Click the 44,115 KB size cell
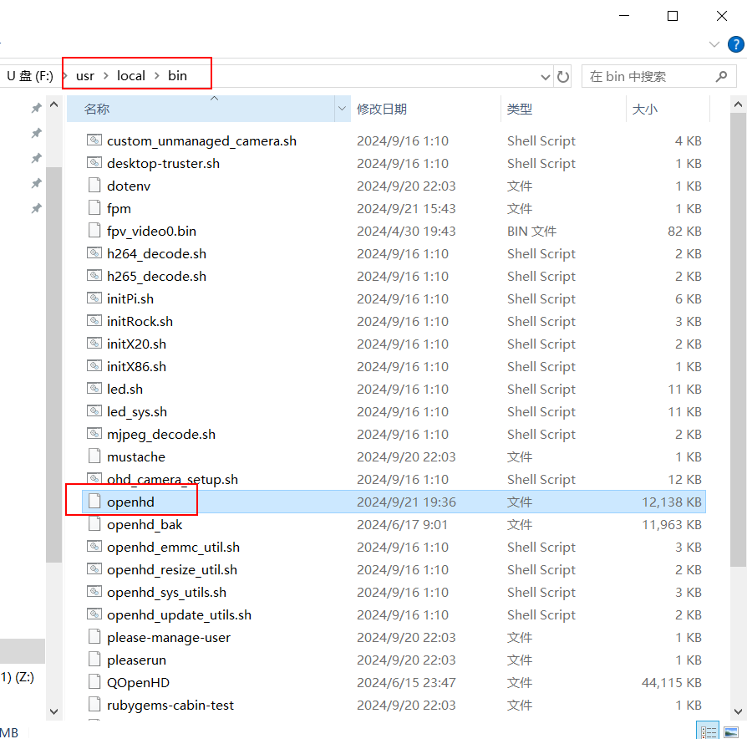This screenshot has width=747, height=739. coord(672,683)
